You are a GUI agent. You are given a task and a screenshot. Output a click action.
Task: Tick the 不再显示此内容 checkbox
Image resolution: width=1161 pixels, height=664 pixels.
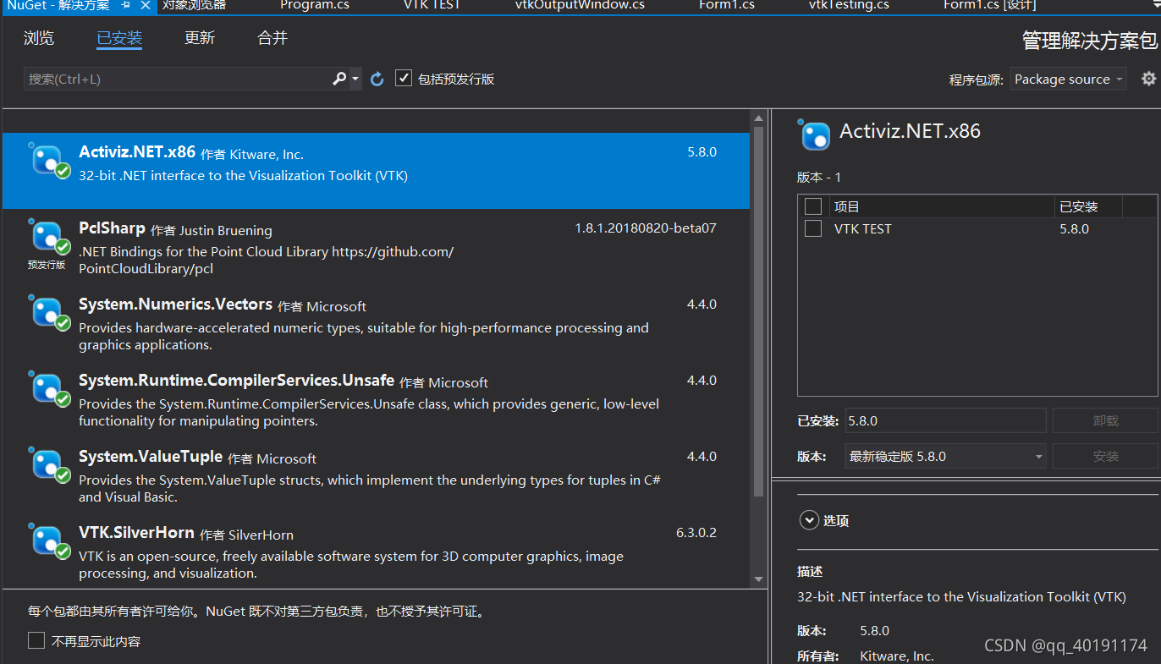pos(36,640)
